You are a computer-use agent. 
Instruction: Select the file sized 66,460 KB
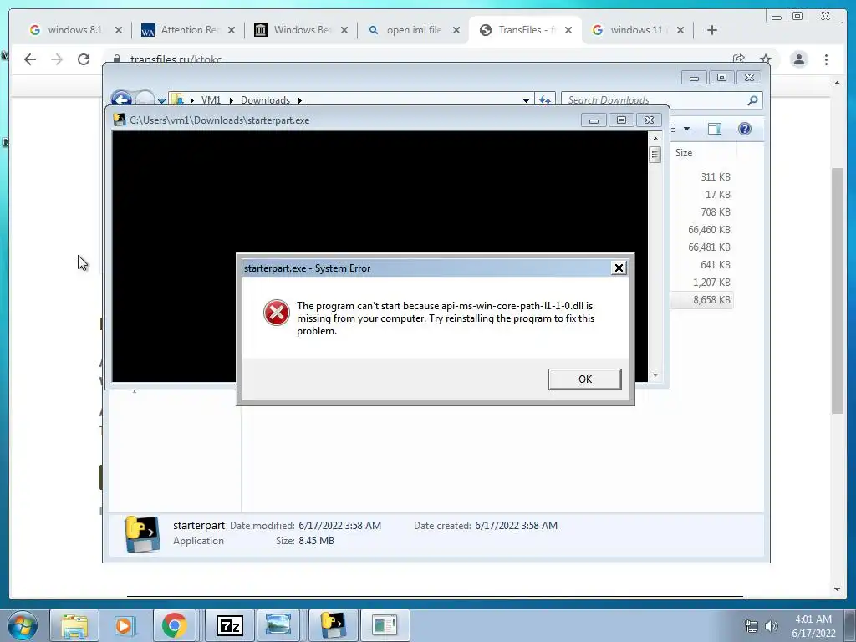click(709, 229)
